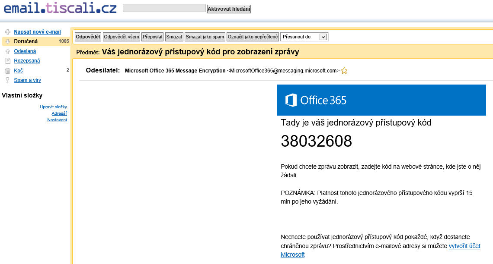Screen dimensions: 493x264
Task: Click the Office 365 logo in the email banner
Action: (x=316, y=101)
